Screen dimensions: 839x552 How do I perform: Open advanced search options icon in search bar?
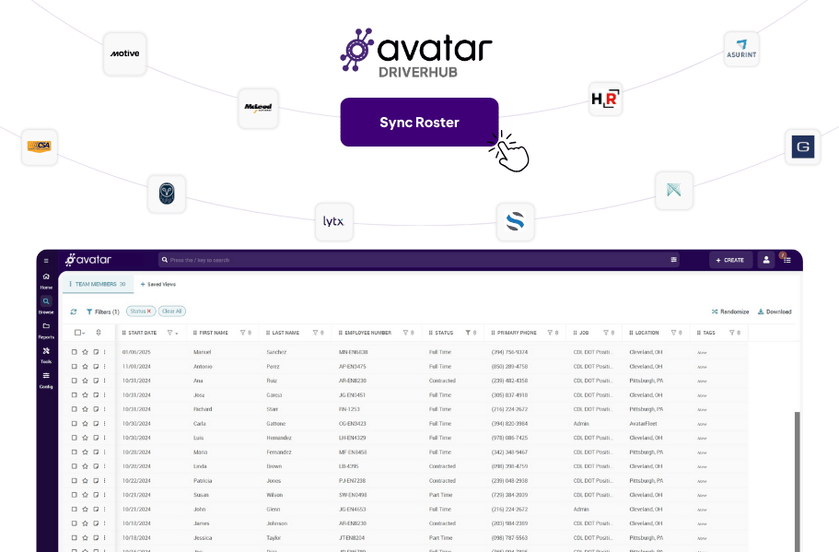pos(673,260)
